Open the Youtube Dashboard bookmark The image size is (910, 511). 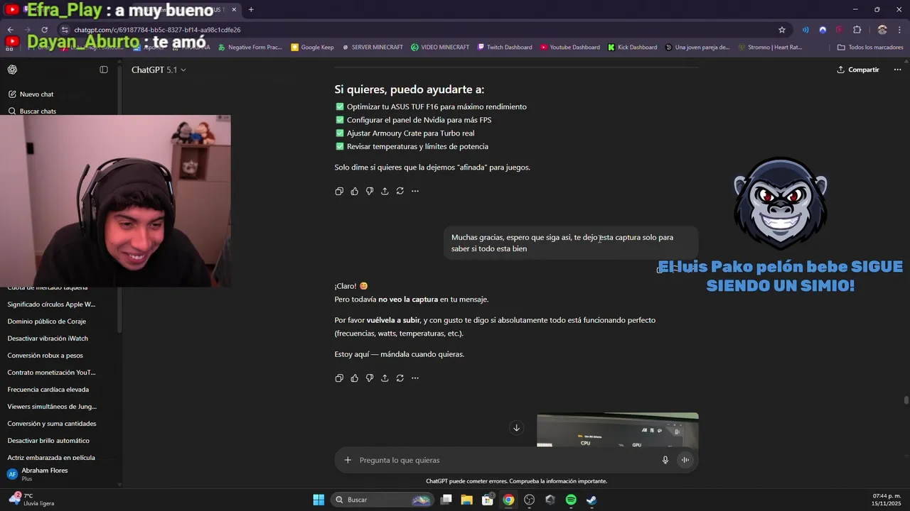(x=570, y=48)
